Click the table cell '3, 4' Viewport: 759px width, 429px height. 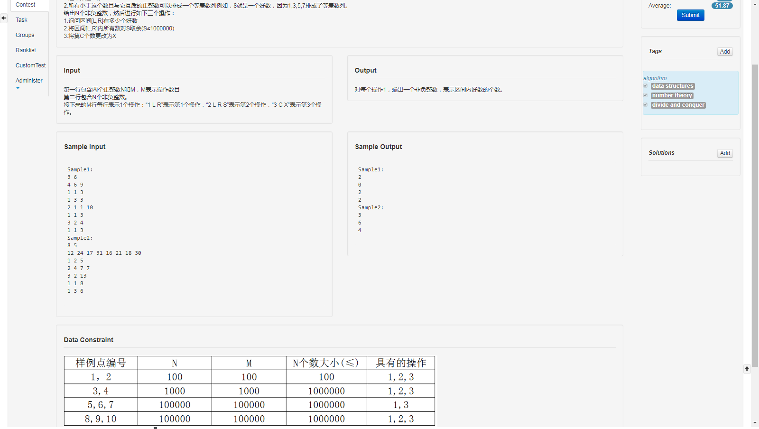[x=101, y=391]
